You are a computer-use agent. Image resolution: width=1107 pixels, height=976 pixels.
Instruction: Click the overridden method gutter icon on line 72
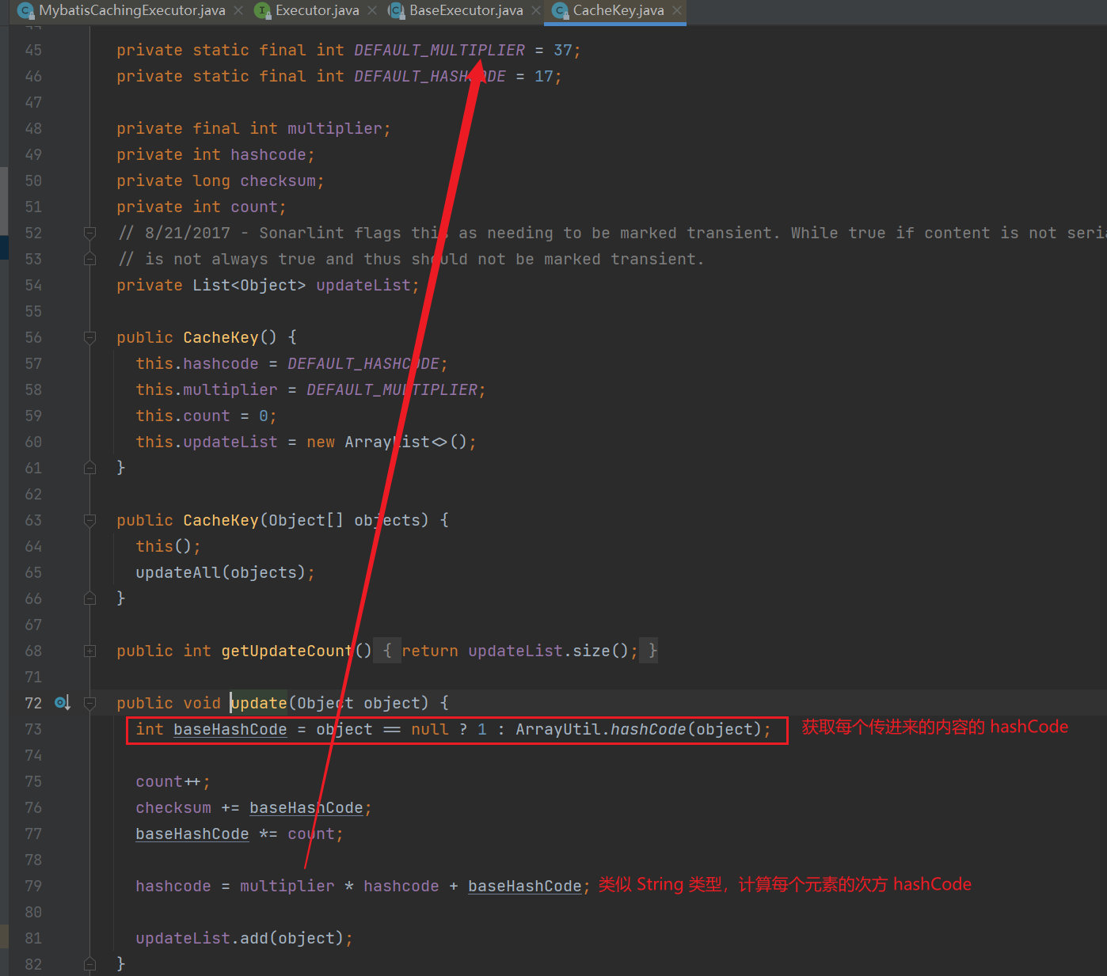[62, 703]
